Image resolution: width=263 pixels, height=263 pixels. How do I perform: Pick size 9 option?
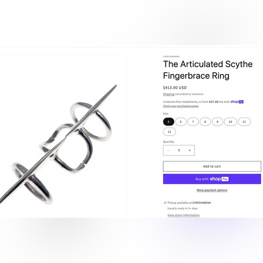(x=217, y=122)
